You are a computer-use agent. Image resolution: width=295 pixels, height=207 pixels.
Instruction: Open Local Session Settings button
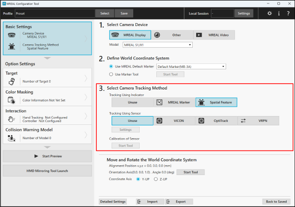[244, 13]
